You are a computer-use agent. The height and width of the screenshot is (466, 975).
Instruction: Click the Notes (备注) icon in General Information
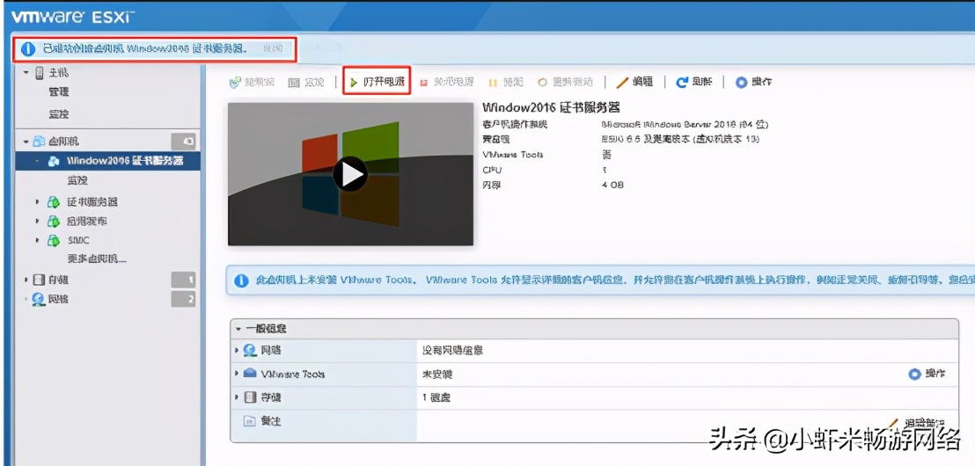click(249, 421)
